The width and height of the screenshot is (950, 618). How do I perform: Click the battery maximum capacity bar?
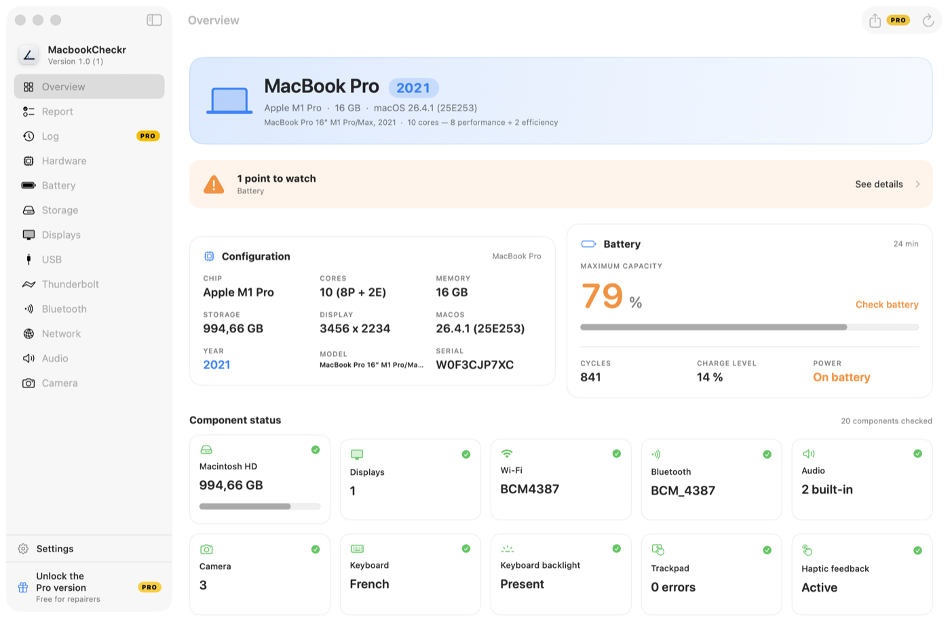click(x=749, y=327)
